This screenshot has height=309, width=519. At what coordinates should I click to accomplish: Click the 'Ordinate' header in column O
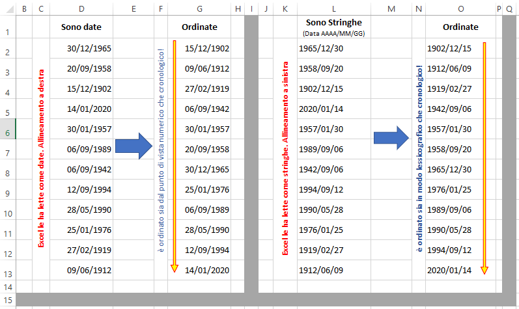[460, 27]
